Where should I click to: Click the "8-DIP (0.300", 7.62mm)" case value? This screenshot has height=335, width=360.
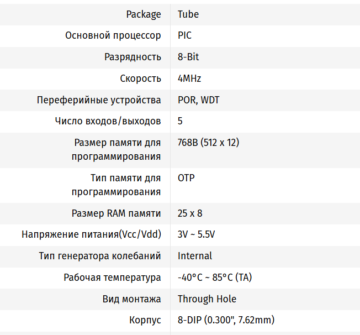pyautogui.click(x=226, y=320)
